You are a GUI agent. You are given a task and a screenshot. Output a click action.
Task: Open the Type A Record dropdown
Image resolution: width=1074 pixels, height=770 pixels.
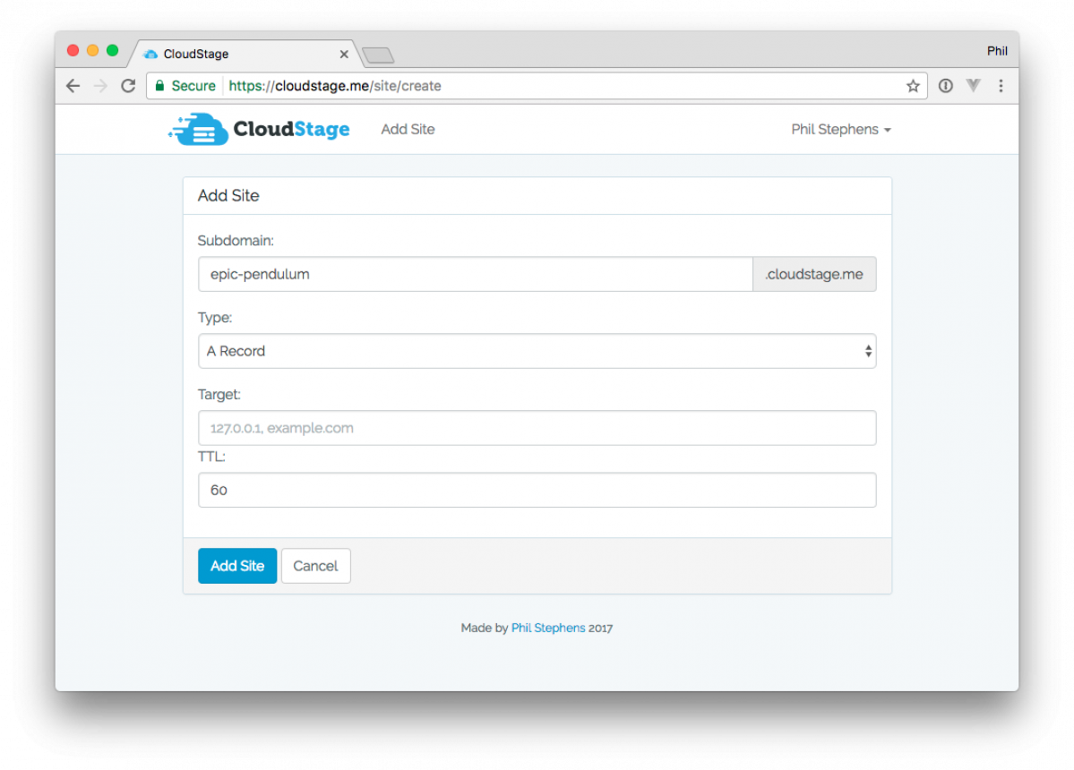click(537, 351)
